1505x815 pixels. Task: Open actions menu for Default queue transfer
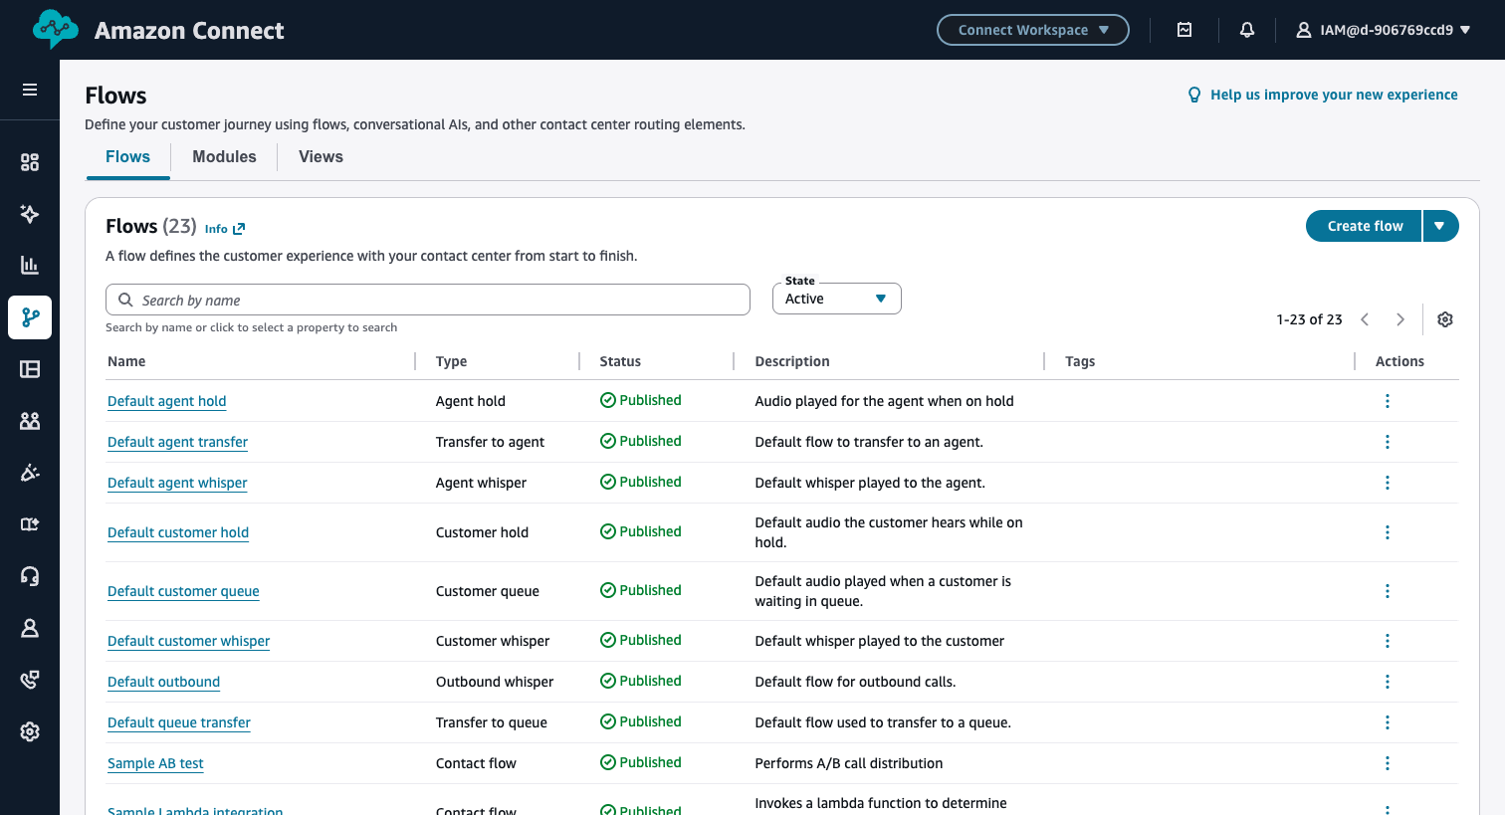[1388, 722]
